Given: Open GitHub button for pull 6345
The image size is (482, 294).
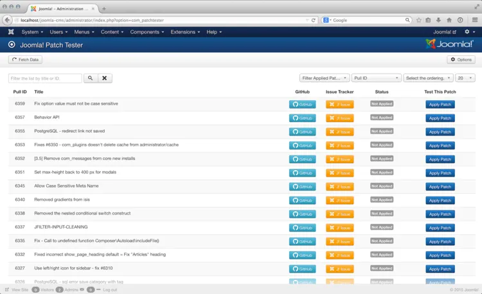Looking at the screenshot, I should tap(302, 187).
